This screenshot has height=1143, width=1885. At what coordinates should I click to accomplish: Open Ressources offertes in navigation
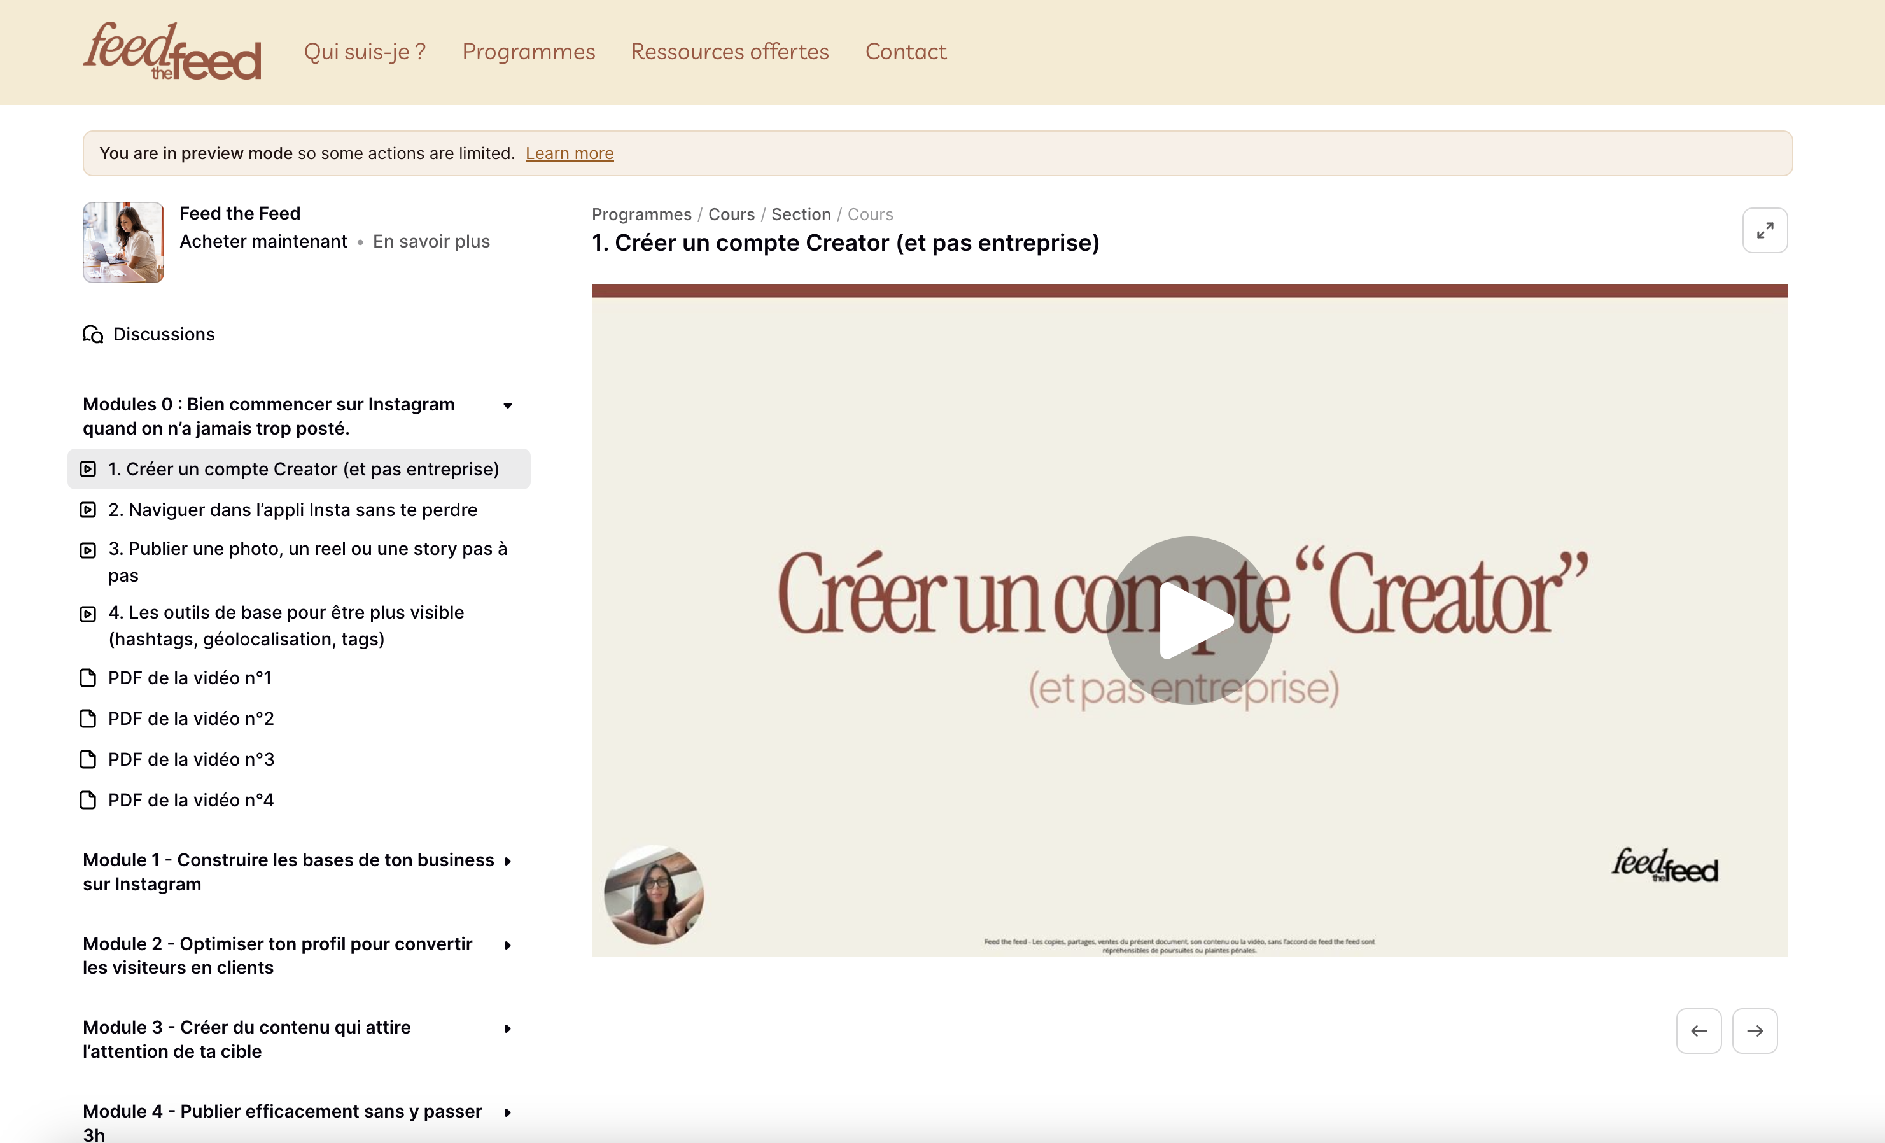729,52
